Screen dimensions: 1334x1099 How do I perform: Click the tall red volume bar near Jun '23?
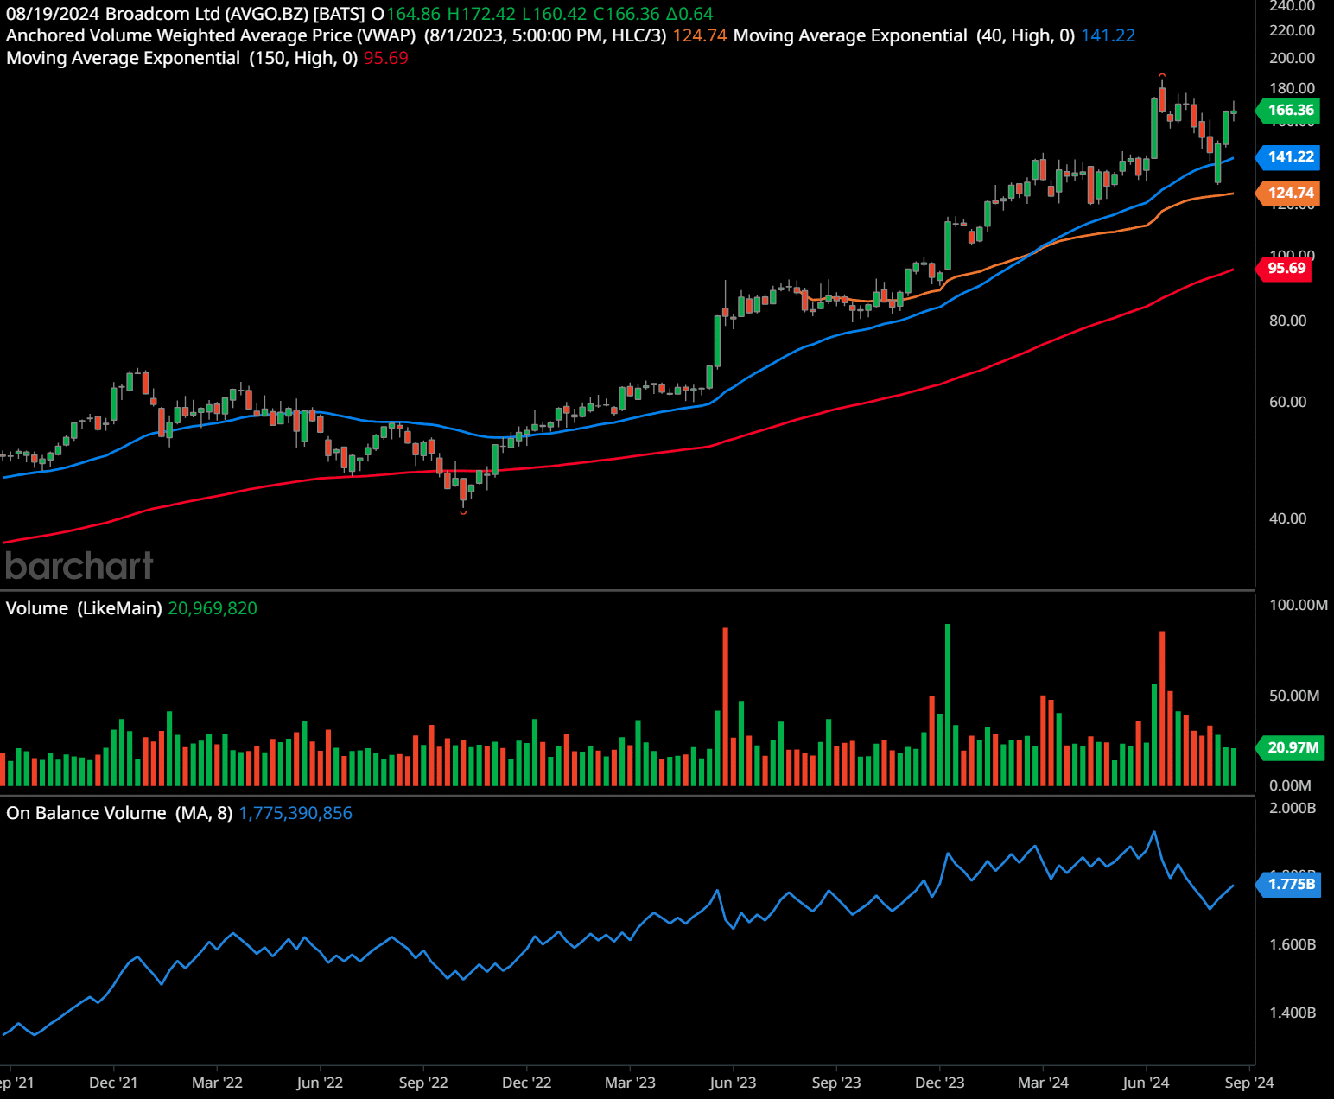point(725,707)
